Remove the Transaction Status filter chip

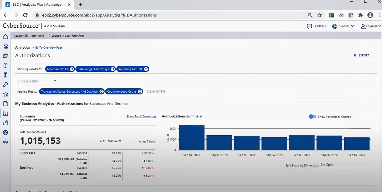click(x=101, y=91)
